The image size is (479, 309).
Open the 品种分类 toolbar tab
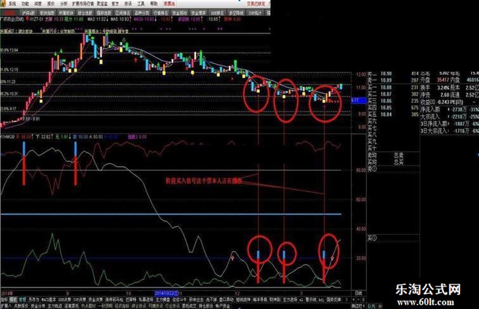[x=142, y=13]
